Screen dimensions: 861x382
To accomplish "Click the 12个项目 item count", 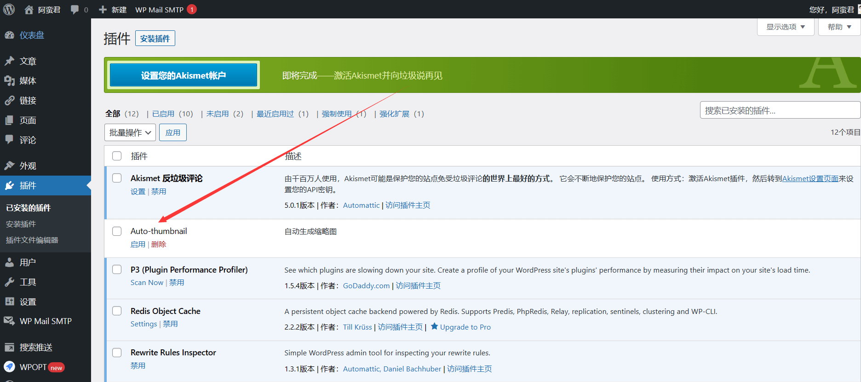I will [845, 132].
